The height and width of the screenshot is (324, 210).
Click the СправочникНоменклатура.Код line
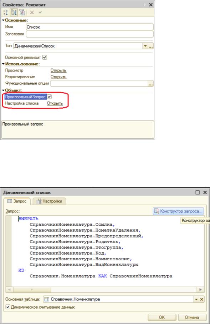(68, 253)
